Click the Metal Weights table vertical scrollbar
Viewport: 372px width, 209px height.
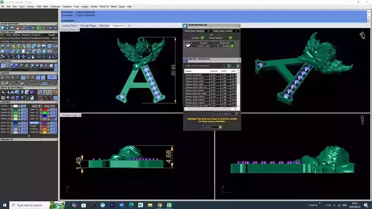coord(238,88)
